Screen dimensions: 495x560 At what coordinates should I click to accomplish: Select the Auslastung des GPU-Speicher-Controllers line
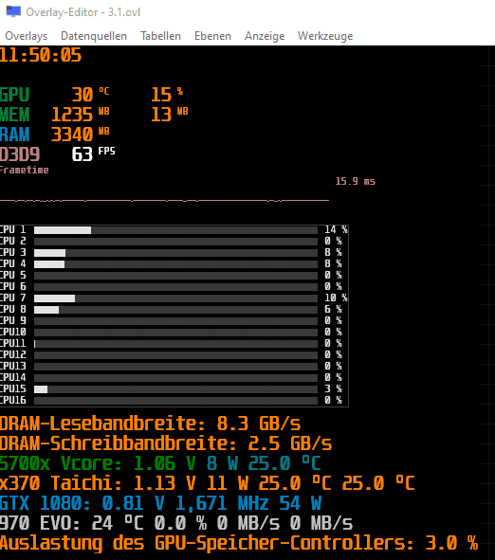click(239, 543)
